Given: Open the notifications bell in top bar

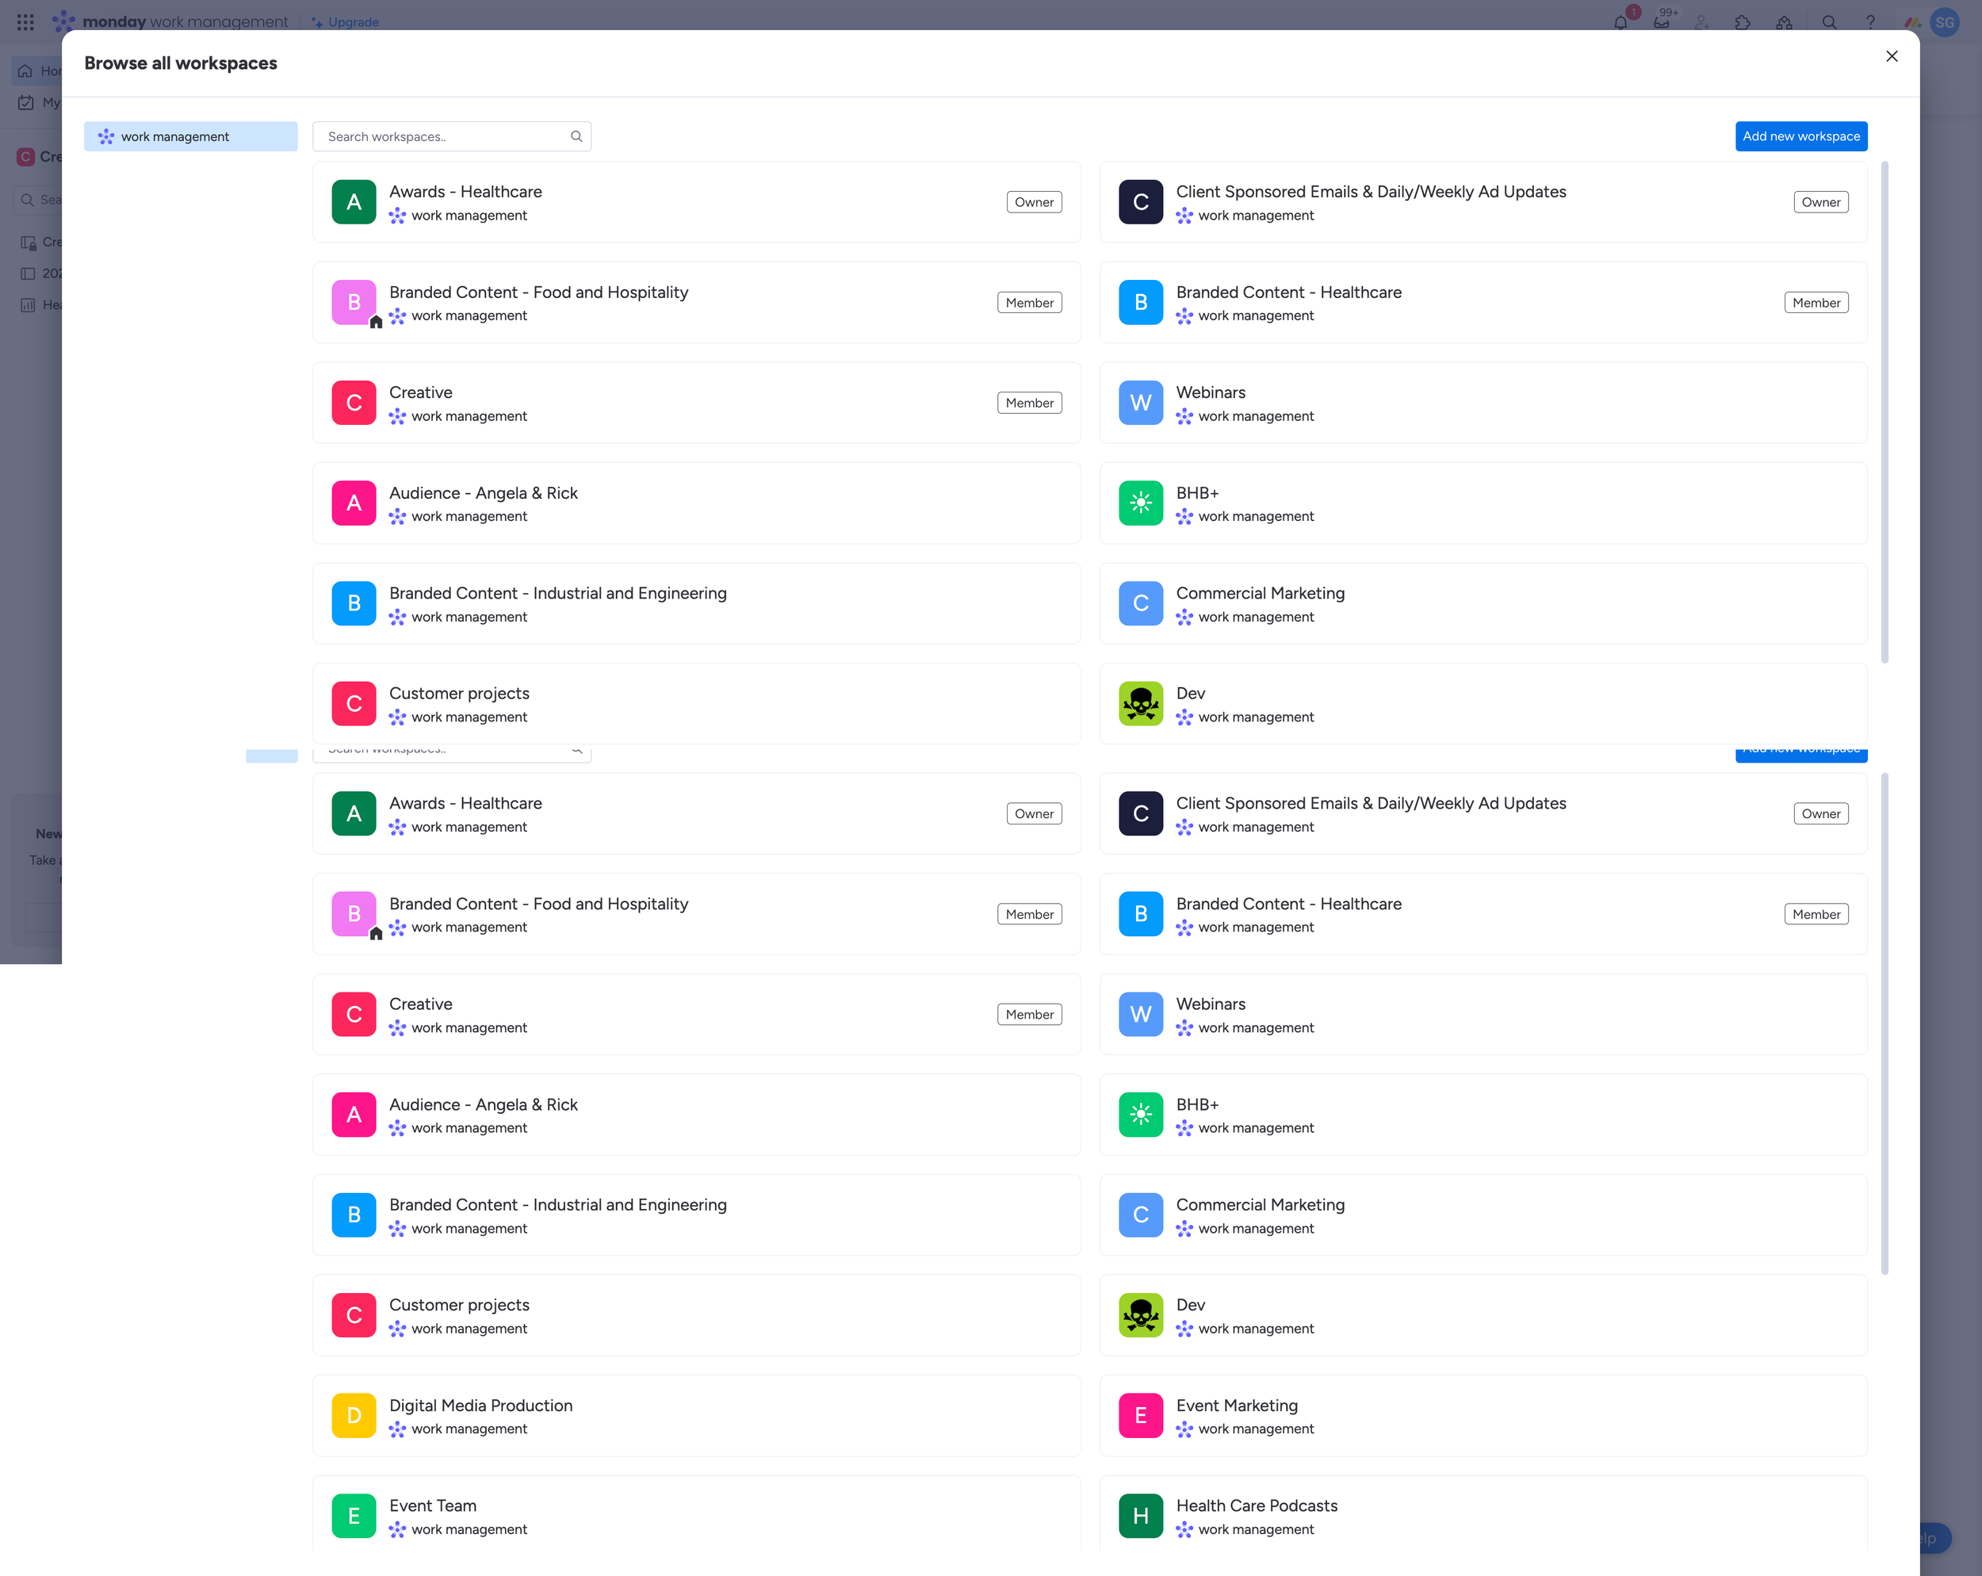Looking at the screenshot, I should tap(1620, 22).
